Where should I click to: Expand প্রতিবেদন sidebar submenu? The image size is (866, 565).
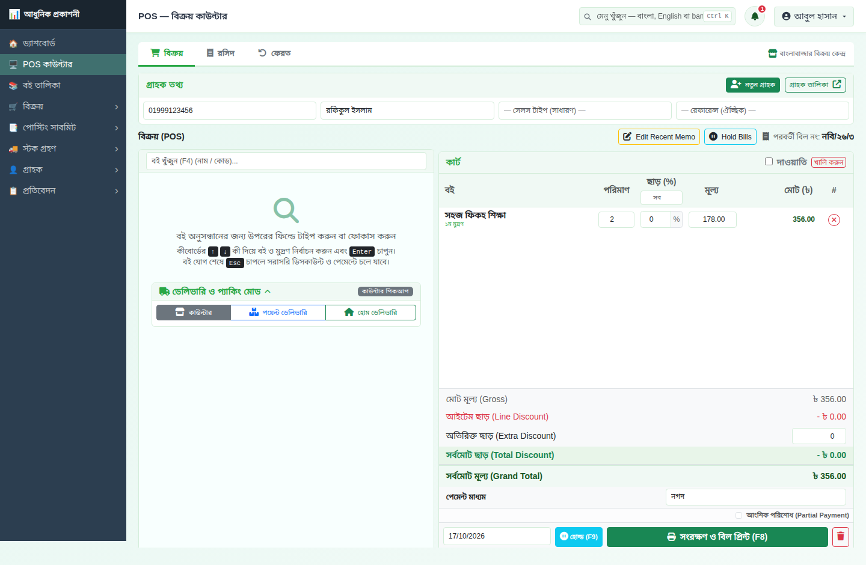click(x=63, y=191)
